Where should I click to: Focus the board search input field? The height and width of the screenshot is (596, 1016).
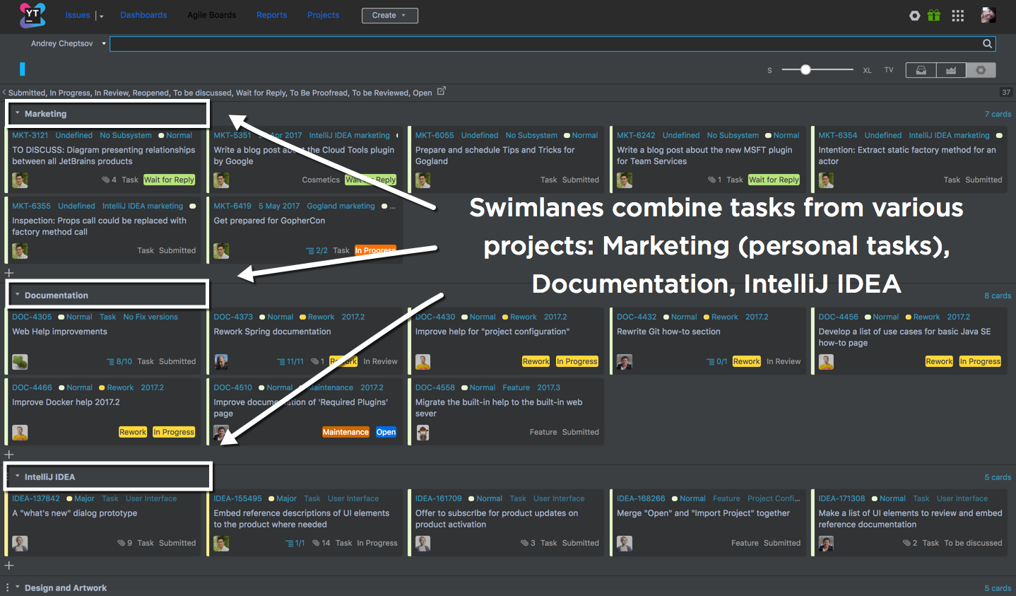545,44
